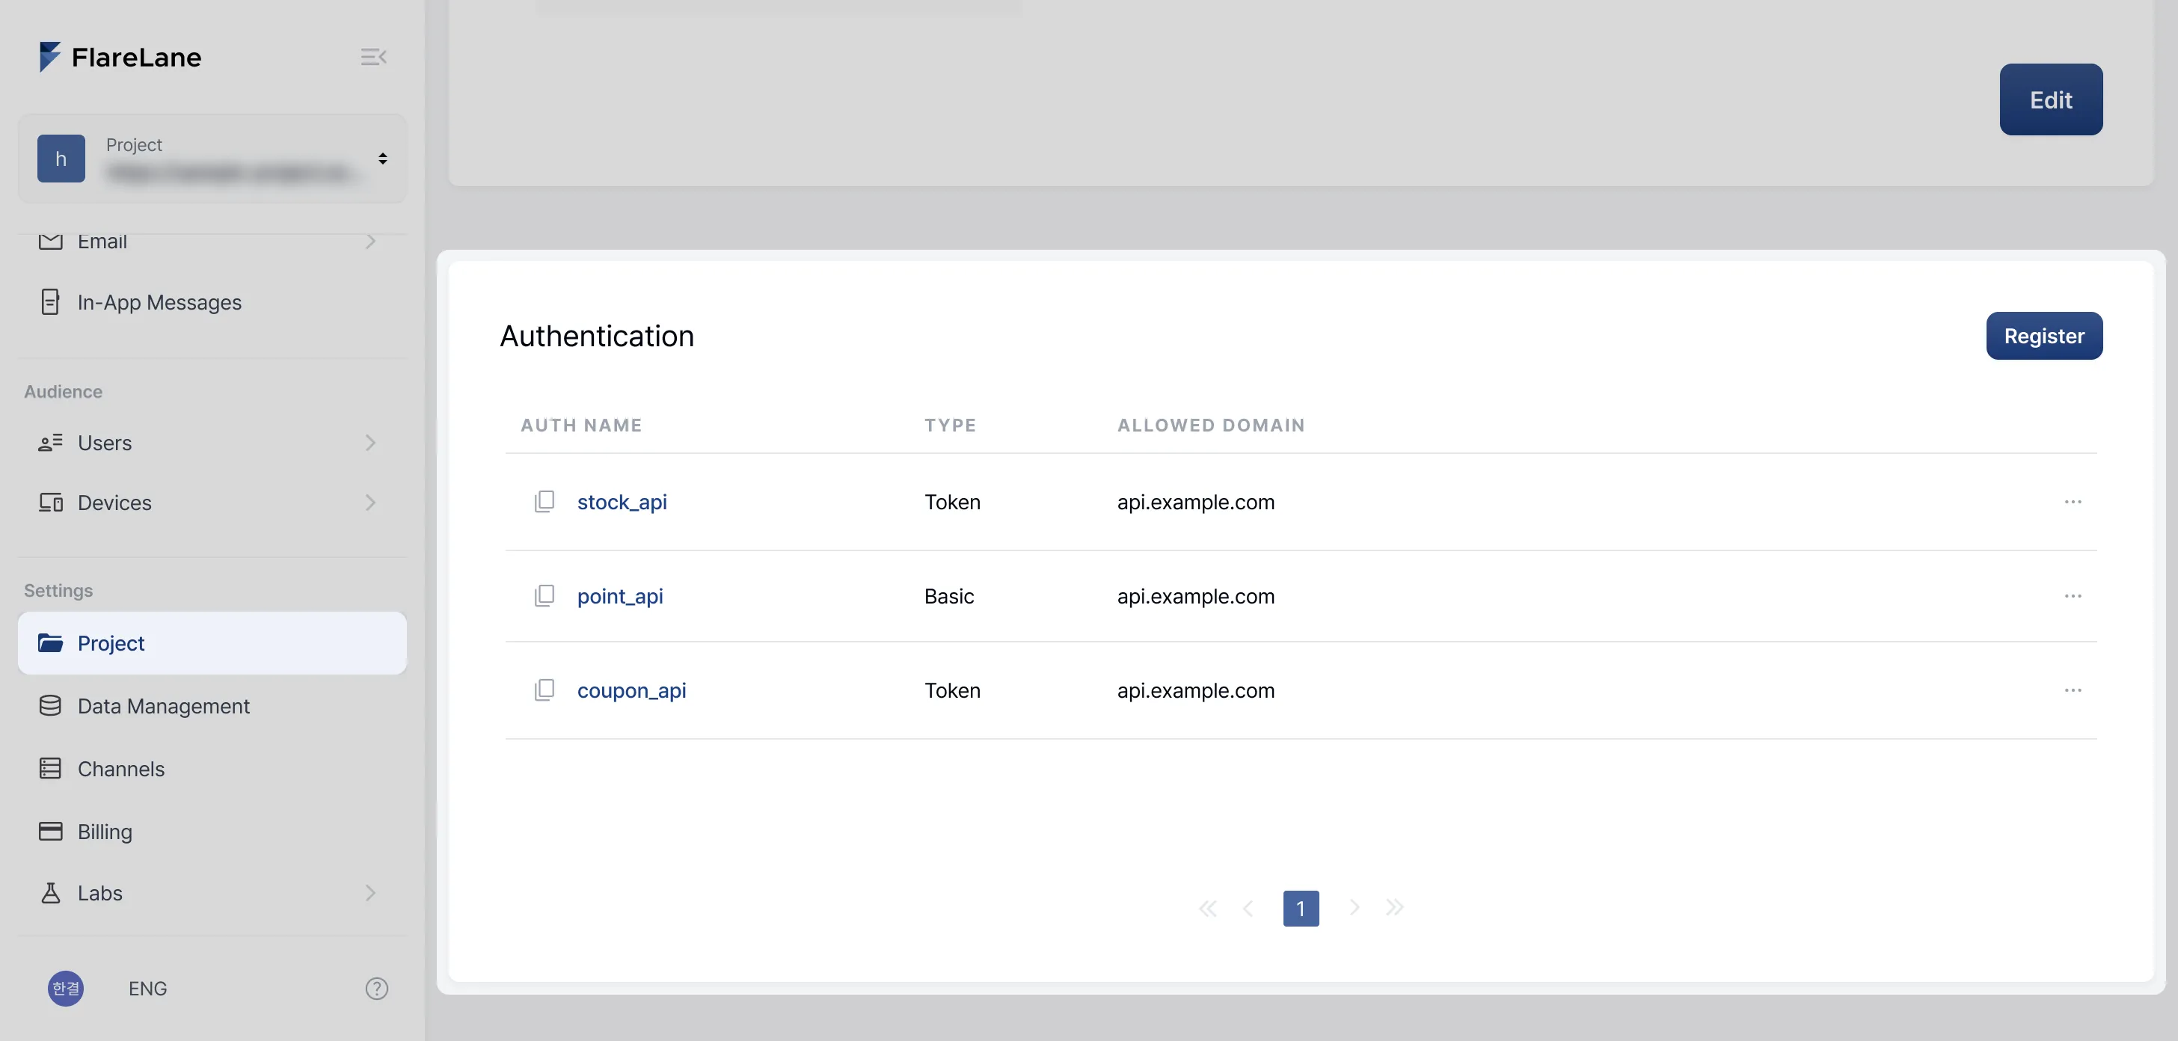Screen dimensions: 2178x1041
Task: Copy the stock_api auth name
Action: pos(544,503)
